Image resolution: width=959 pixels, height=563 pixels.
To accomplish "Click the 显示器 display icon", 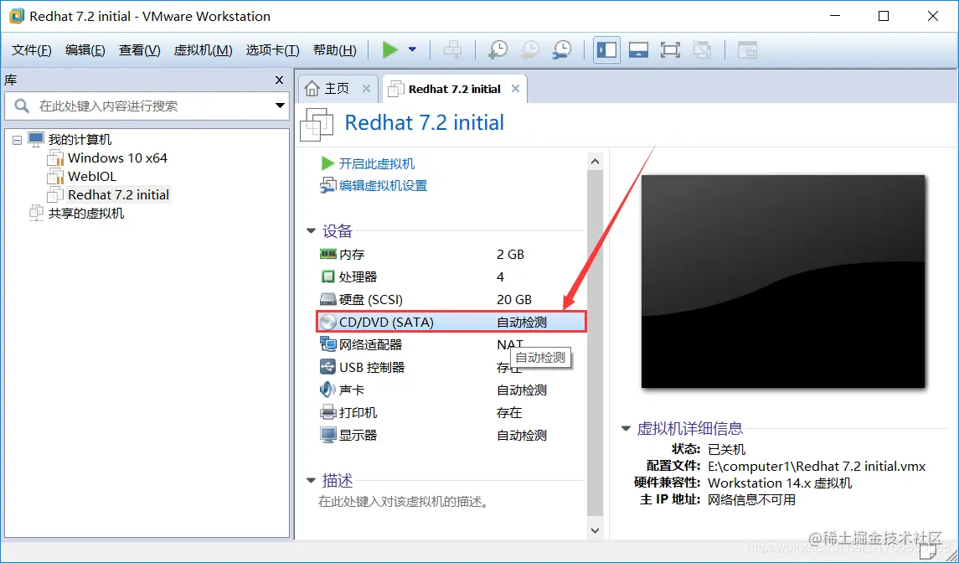I will click(327, 435).
